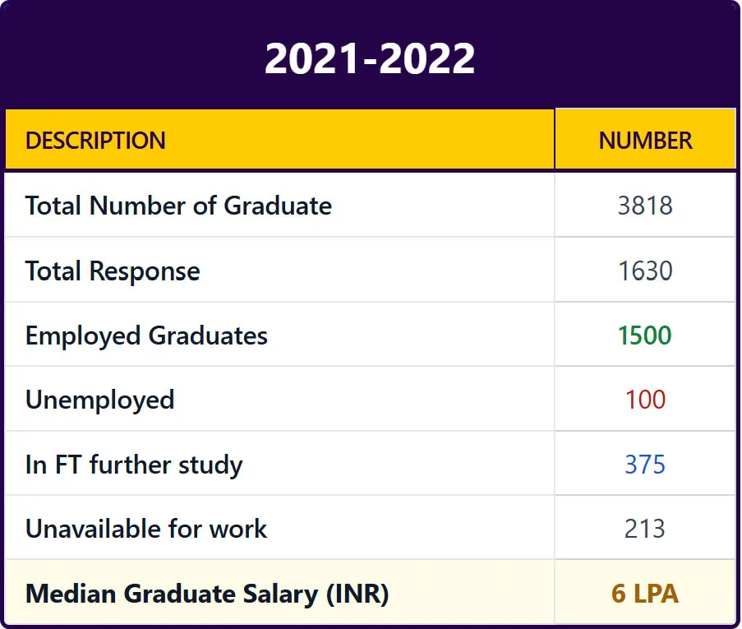The width and height of the screenshot is (742, 629).
Task: Click the 2021-2022 title heading
Action: click(370, 58)
